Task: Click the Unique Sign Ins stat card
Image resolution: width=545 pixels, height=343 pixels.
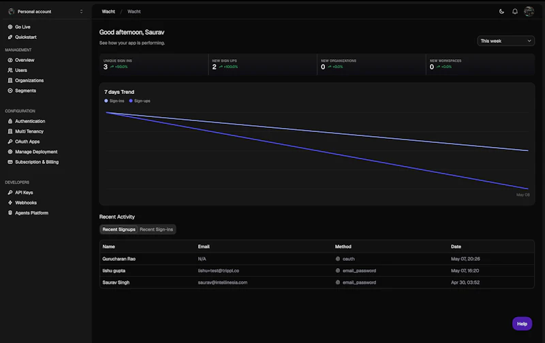Action: click(x=154, y=64)
